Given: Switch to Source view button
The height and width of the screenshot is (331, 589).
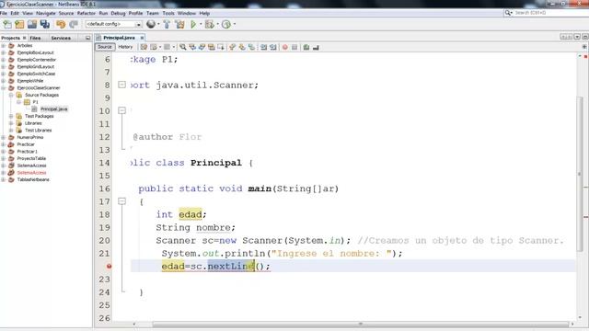Looking at the screenshot, I should [105, 47].
